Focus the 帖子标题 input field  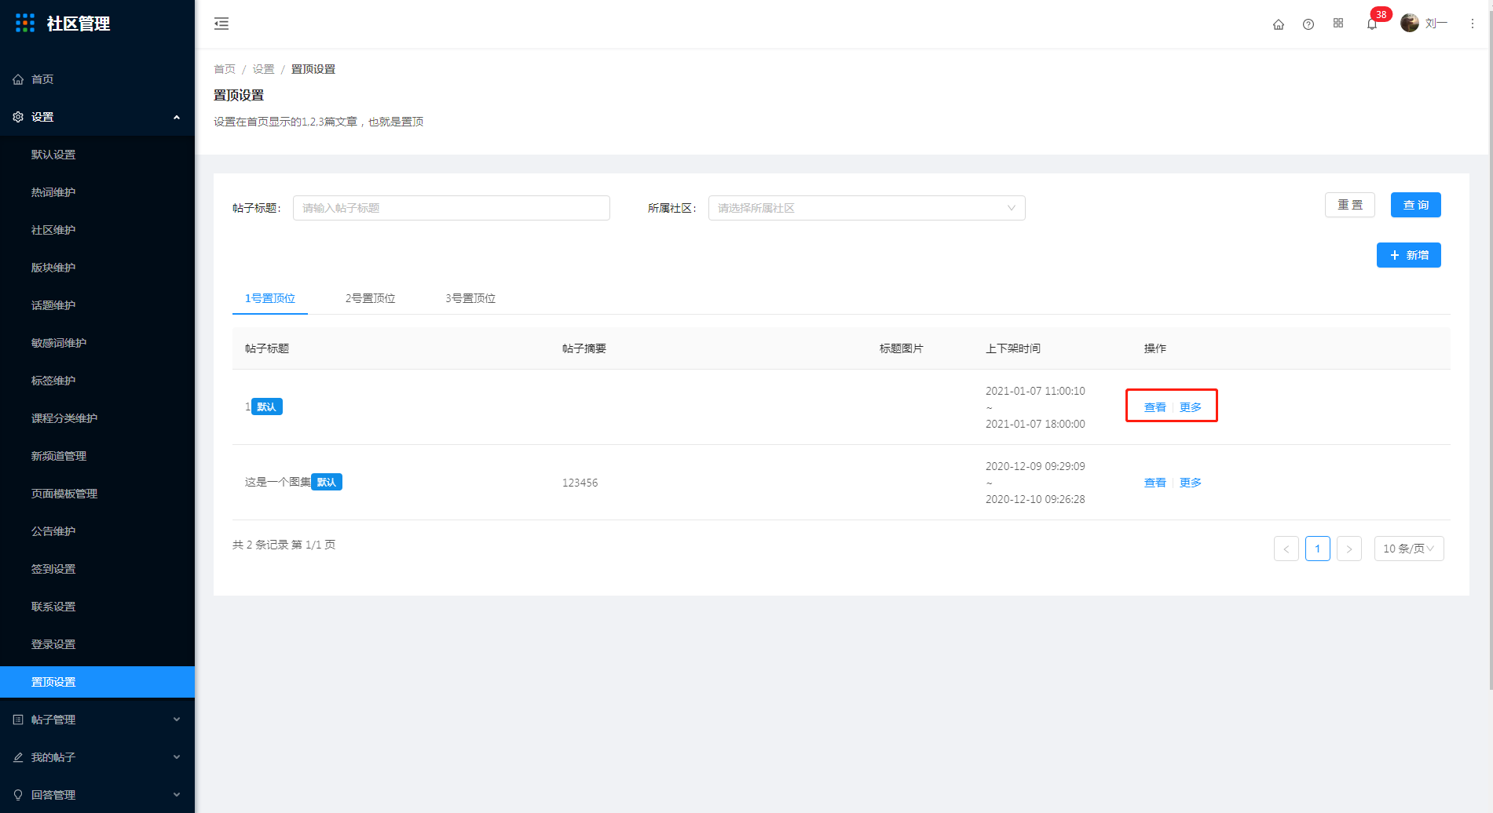(452, 208)
